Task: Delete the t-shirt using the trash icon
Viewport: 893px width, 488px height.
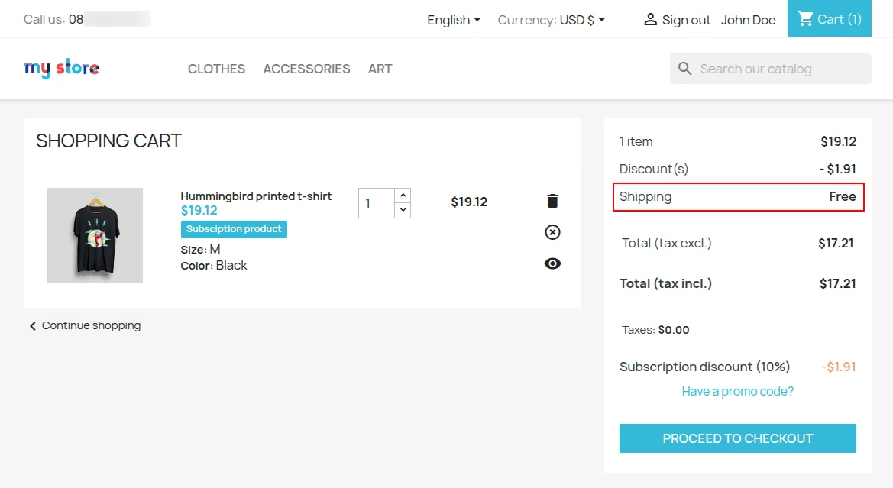Action: pos(552,201)
